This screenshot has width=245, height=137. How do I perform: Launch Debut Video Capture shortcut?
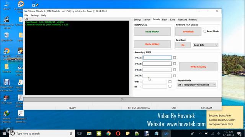pos(7,85)
